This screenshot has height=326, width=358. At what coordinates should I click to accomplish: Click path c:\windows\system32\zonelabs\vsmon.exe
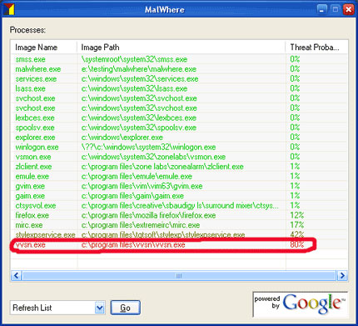click(x=153, y=157)
